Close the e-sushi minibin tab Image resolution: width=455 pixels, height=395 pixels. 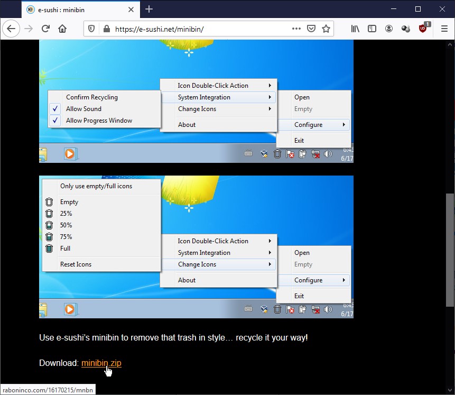131,10
